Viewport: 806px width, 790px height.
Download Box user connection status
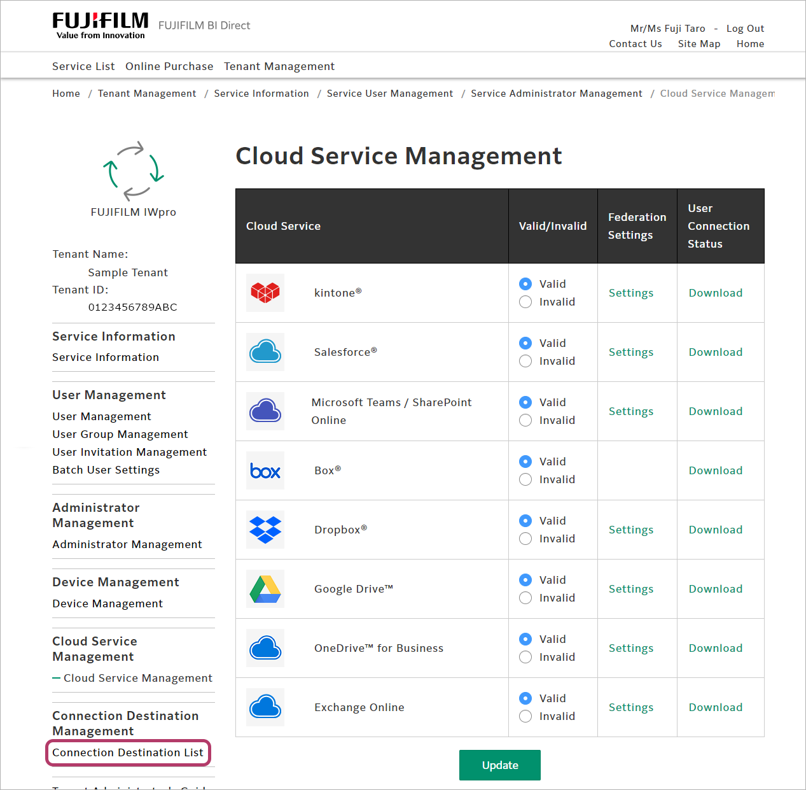click(x=716, y=470)
